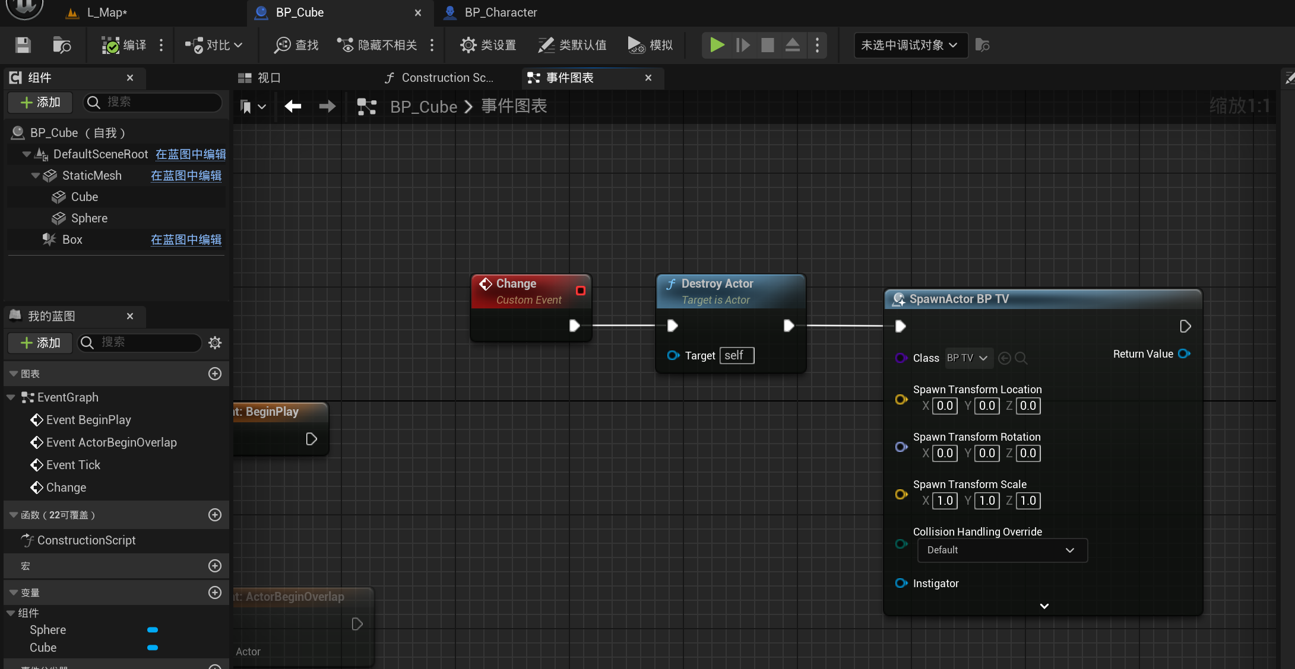Click 添加 to add a component
Viewport: 1295px width, 669px height.
point(39,102)
